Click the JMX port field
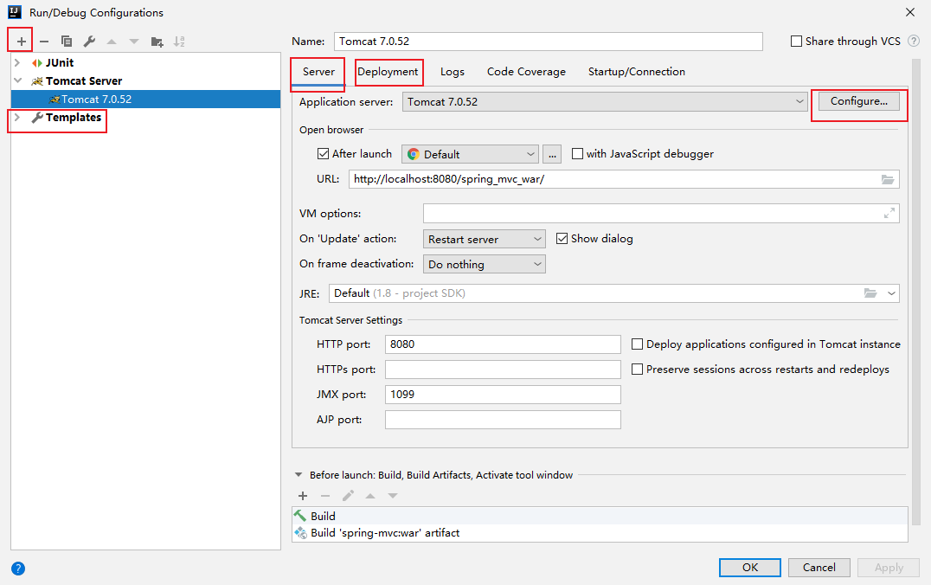This screenshot has height=585, width=931. (503, 395)
